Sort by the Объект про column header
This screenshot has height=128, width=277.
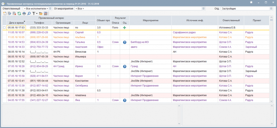(103, 20)
